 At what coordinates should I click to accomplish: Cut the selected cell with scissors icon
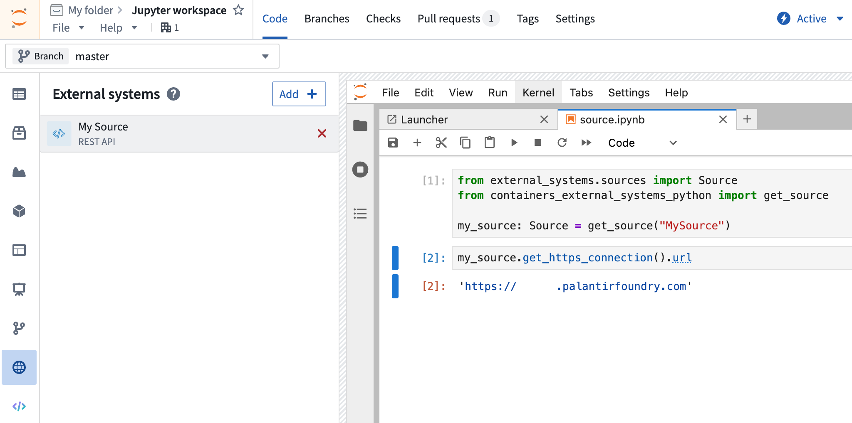pos(441,142)
